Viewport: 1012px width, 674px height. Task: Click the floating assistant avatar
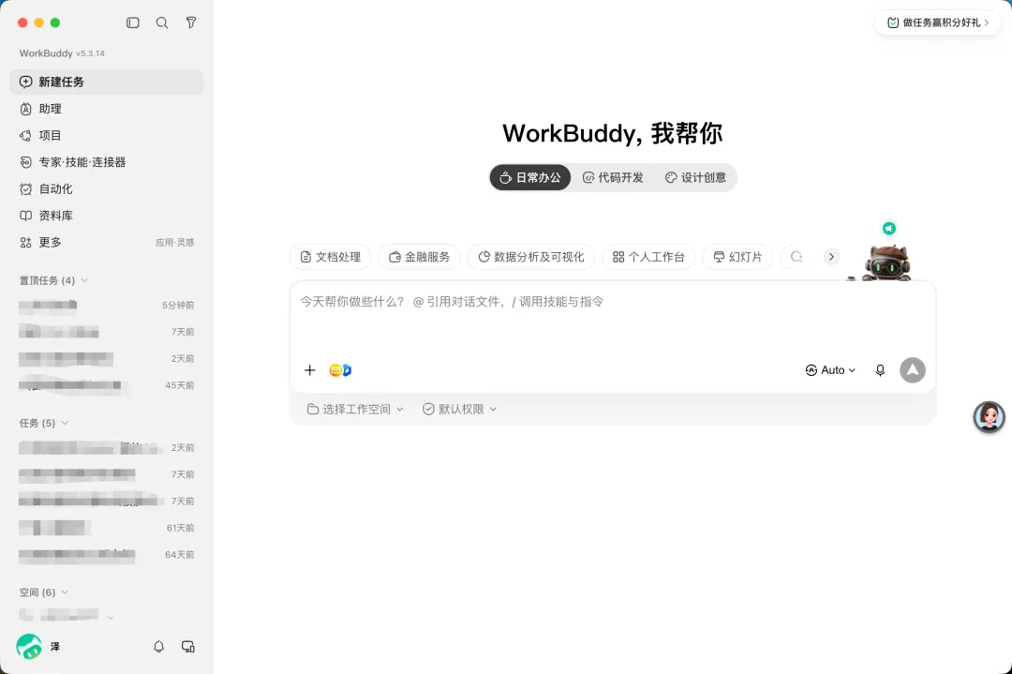pyautogui.click(x=990, y=417)
